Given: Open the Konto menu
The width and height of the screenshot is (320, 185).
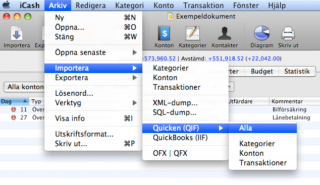Looking at the screenshot, I should click(164, 6).
